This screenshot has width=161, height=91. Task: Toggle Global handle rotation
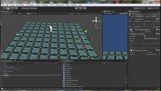pyautogui.click(x=33, y=8)
